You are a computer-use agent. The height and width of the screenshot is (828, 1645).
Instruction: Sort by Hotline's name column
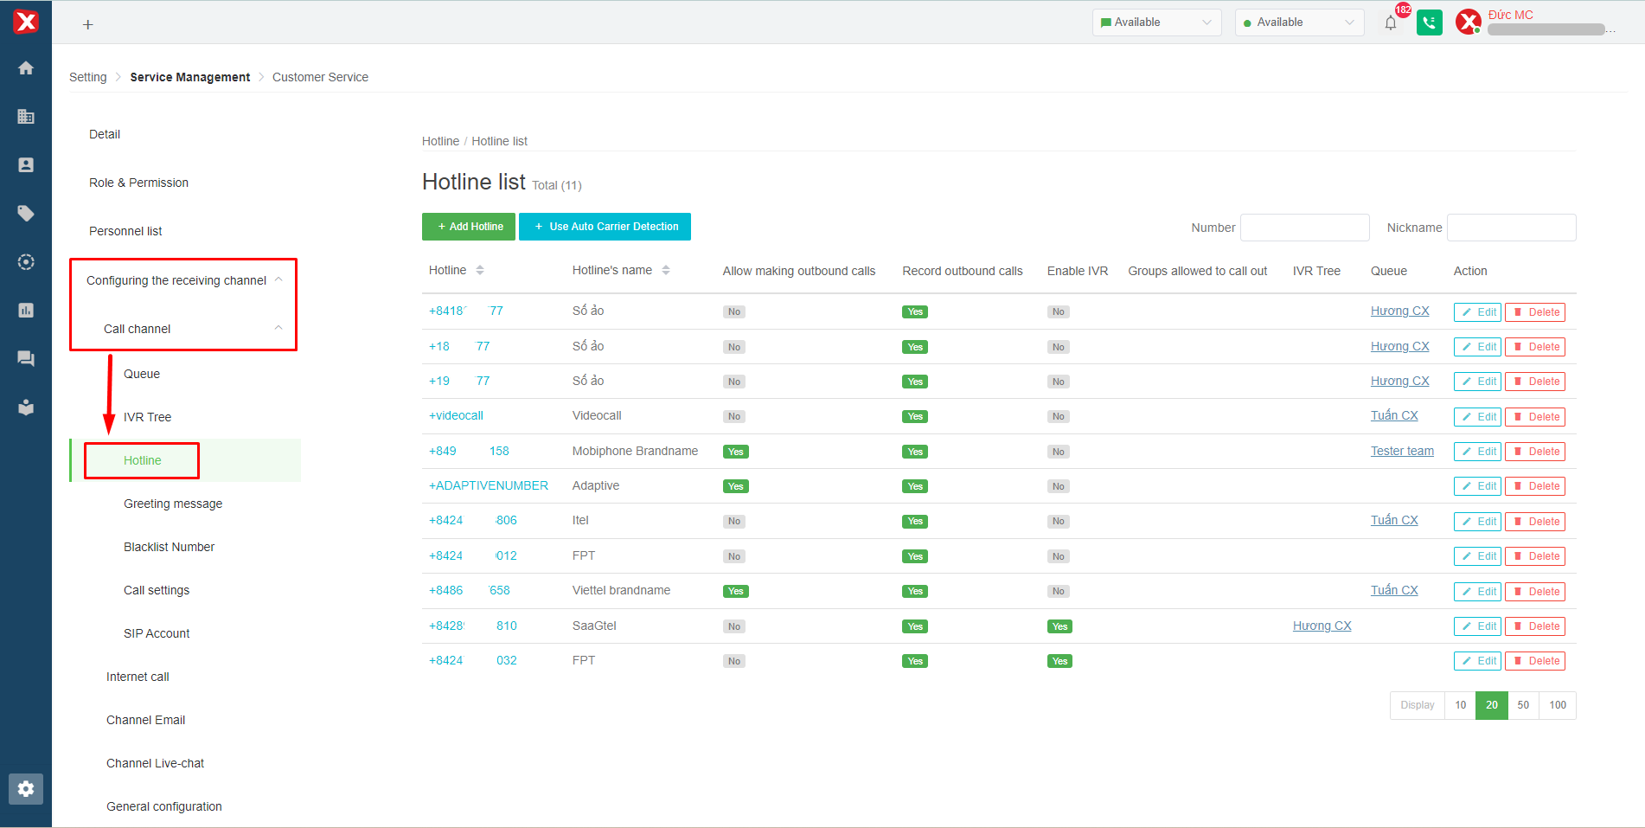tap(666, 271)
